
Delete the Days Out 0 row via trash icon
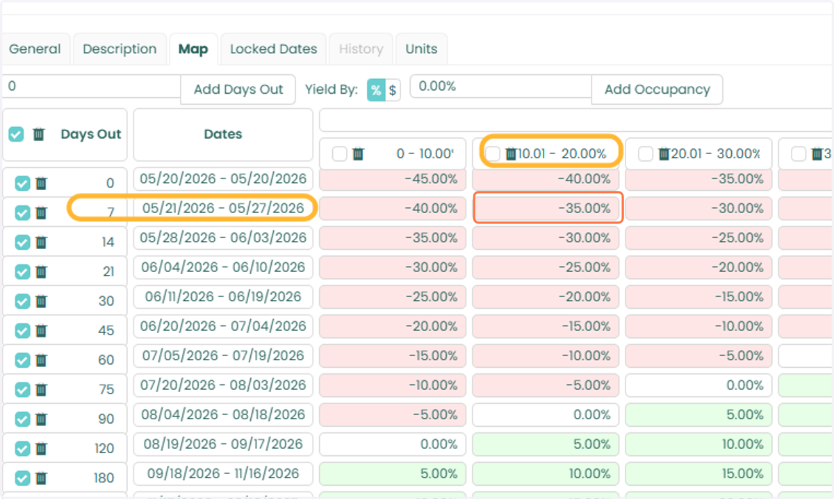coord(41,183)
